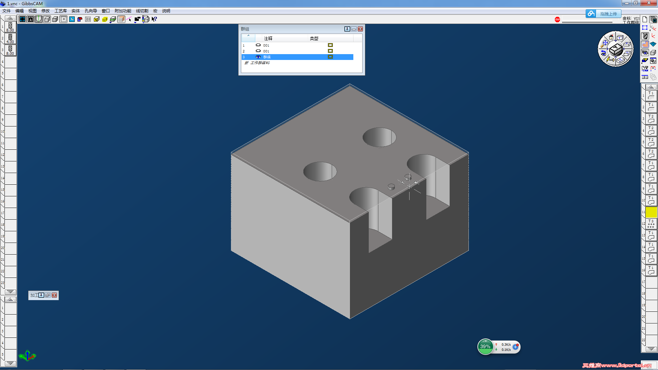
Task: Click the render eye icon in palette
Action: [x=645, y=53]
